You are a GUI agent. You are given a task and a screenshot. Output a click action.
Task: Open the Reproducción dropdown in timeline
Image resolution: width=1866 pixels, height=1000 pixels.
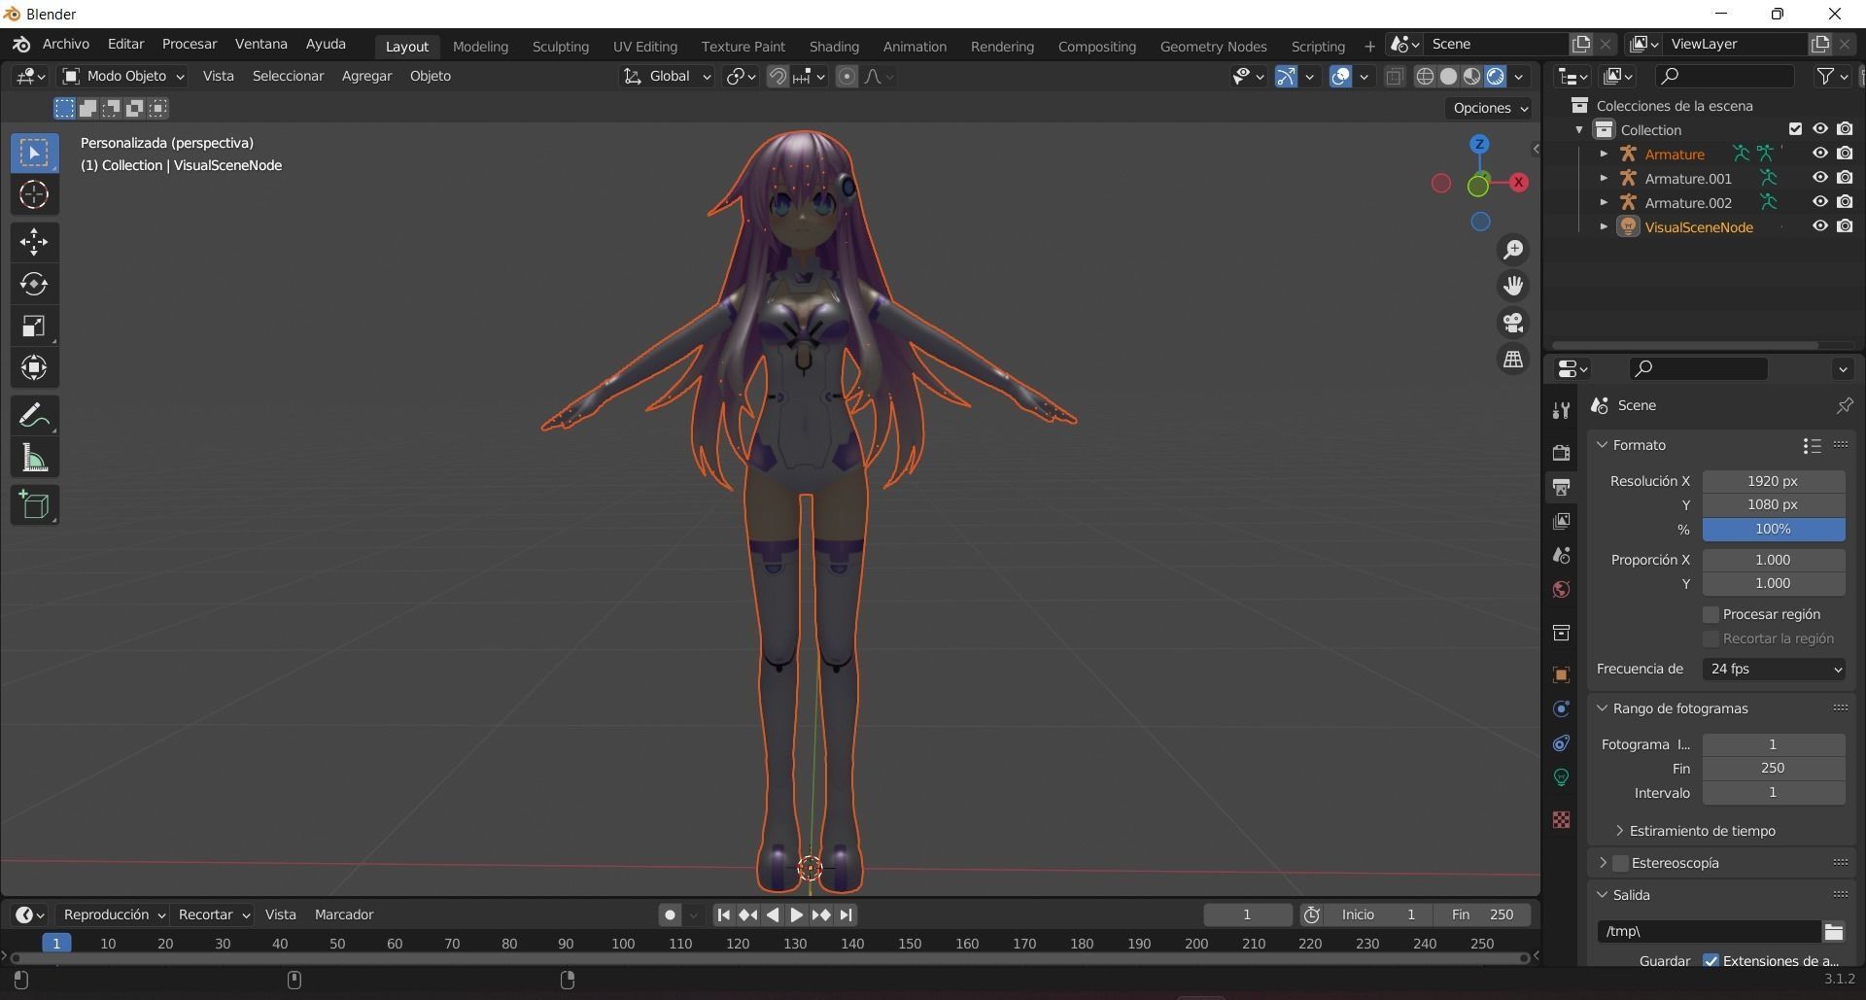click(114, 915)
